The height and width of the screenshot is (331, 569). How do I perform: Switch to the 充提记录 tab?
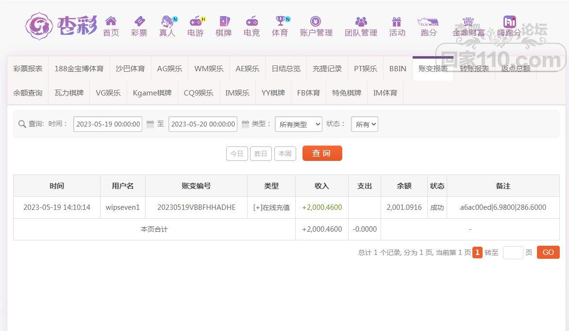pyautogui.click(x=327, y=69)
